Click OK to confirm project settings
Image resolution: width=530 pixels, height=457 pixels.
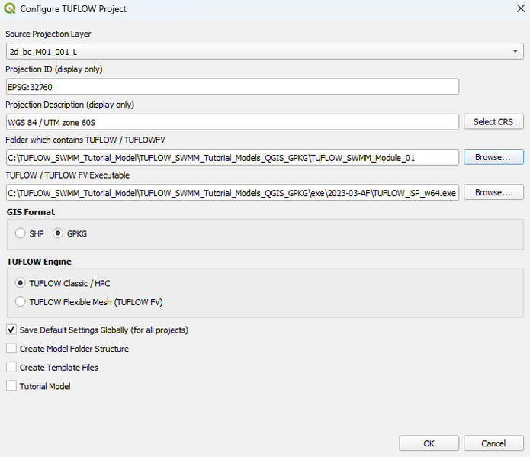tap(429, 443)
